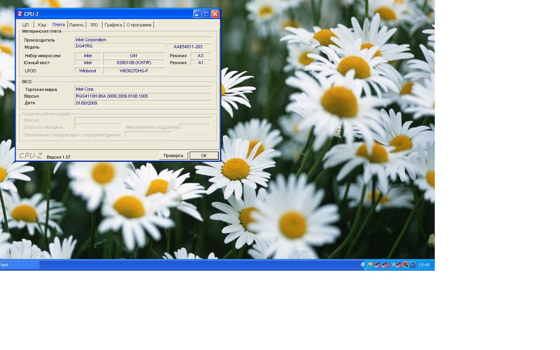Viewport: 560px width, 350px height.
Task: Click the CPU-Z logo icon in title bar
Action: click(20, 14)
